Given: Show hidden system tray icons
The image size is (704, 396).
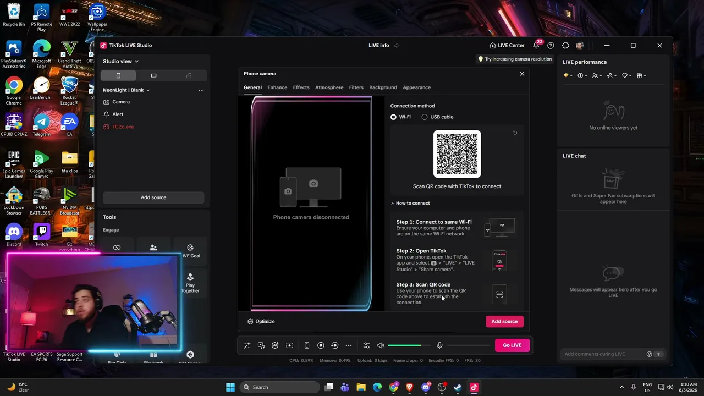Looking at the screenshot, I should coord(621,387).
